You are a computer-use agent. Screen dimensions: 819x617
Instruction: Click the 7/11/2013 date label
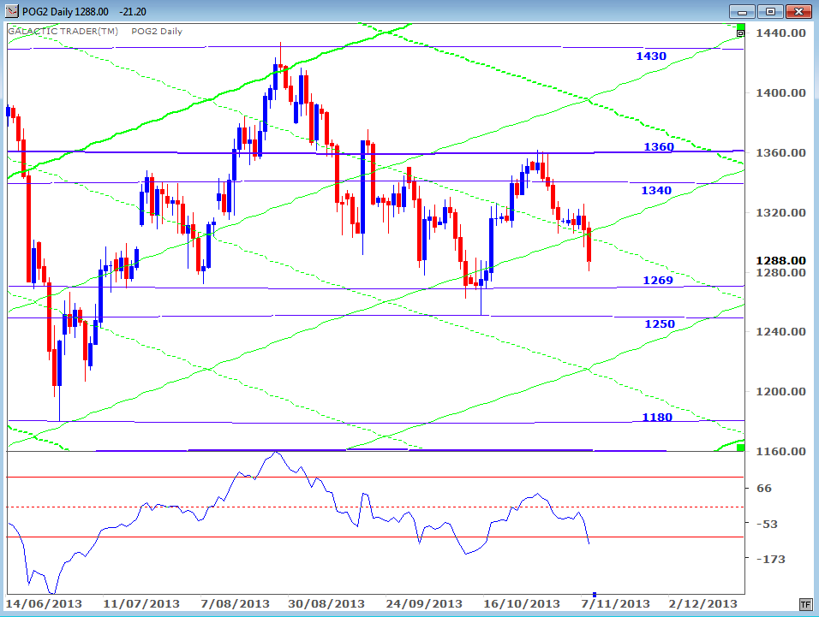tap(615, 604)
